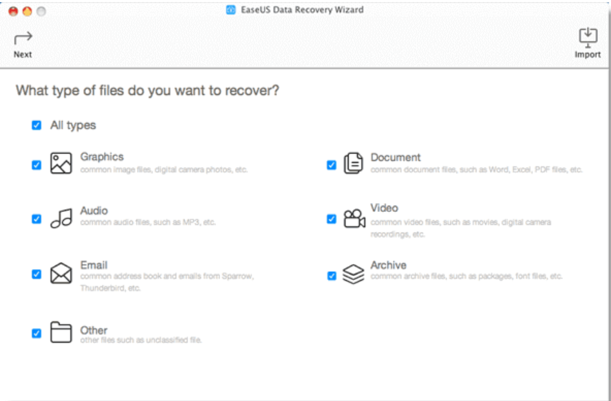Click the Archive stacked layers icon
This screenshot has width=611, height=401.
tap(353, 274)
